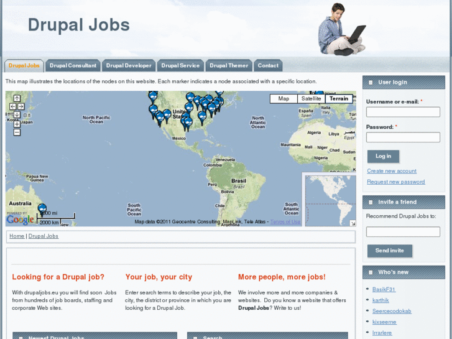Open user kixseerne profile link
The width and height of the screenshot is (452, 339).
(x=384, y=322)
